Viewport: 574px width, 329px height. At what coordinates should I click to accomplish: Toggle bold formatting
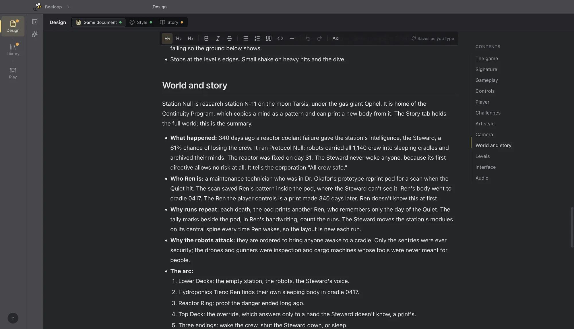206,38
